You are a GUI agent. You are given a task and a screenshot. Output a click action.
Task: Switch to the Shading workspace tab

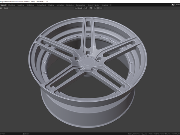click(x=51, y=5)
